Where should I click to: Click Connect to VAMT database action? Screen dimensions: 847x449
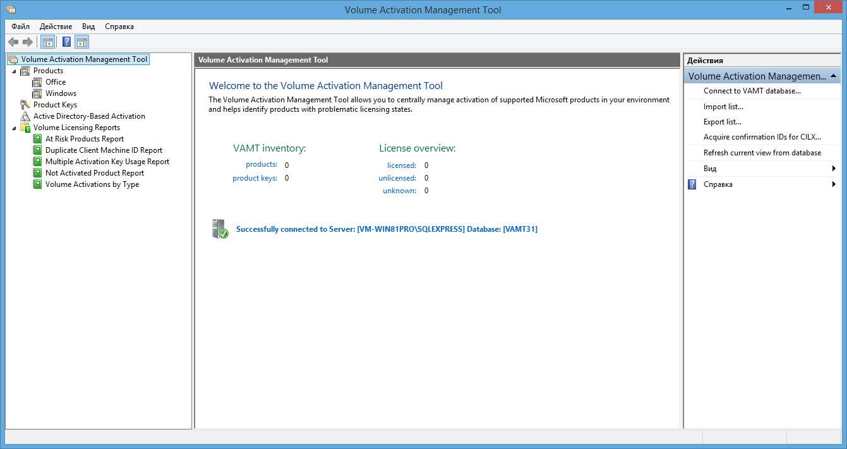[x=752, y=91]
